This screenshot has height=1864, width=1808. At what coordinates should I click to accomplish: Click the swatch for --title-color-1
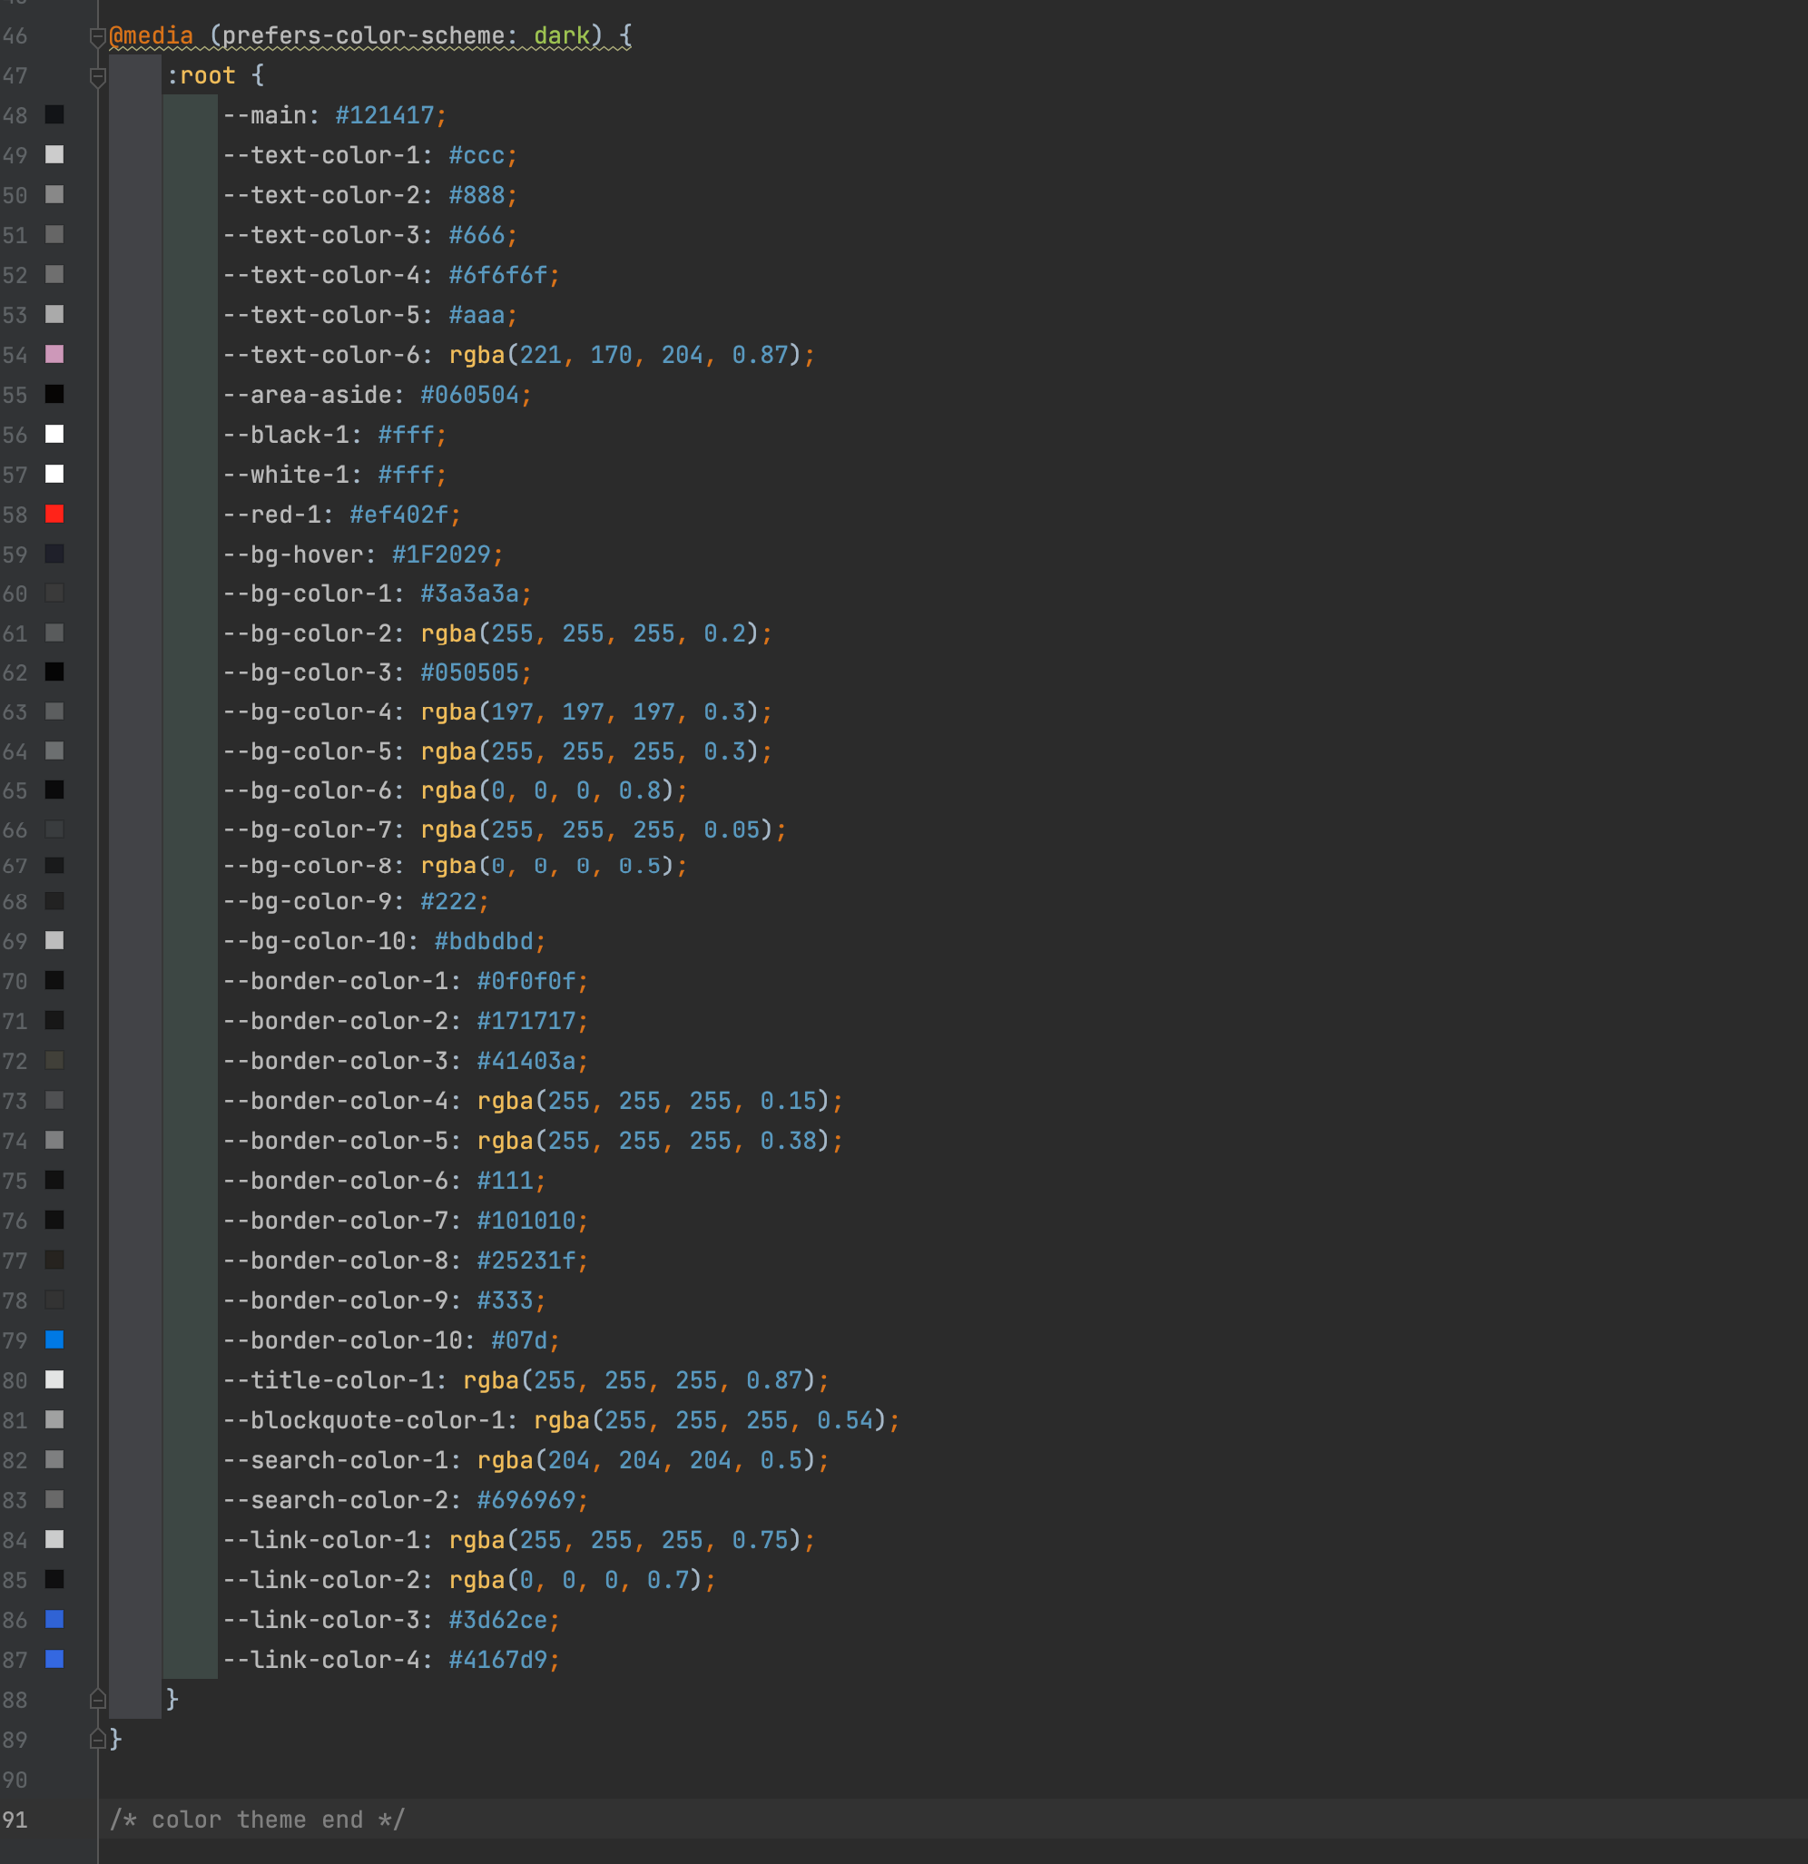pos(54,1379)
